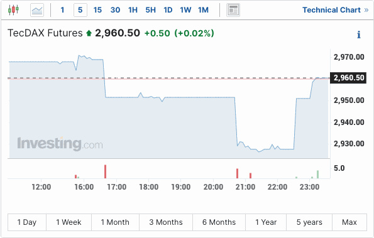Choose the 15 minute interval
The width and height of the screenshot is (374, 238).
(x=97, y=10)
